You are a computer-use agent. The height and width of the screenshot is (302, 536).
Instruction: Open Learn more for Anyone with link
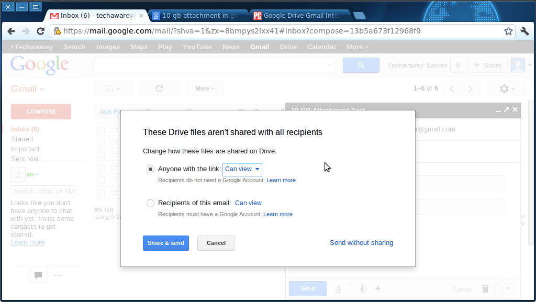point(281,180)
